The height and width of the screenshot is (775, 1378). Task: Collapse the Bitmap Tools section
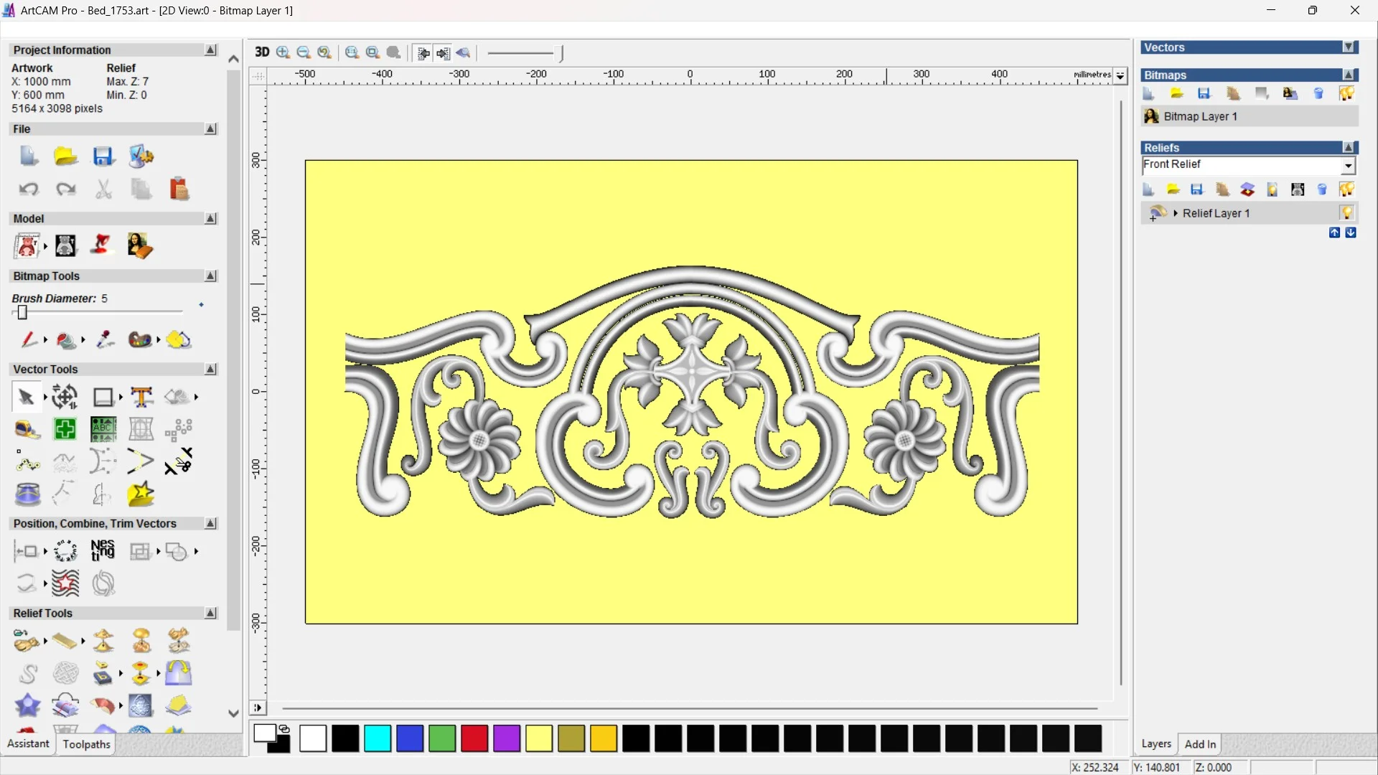click(x=210, y=276)
